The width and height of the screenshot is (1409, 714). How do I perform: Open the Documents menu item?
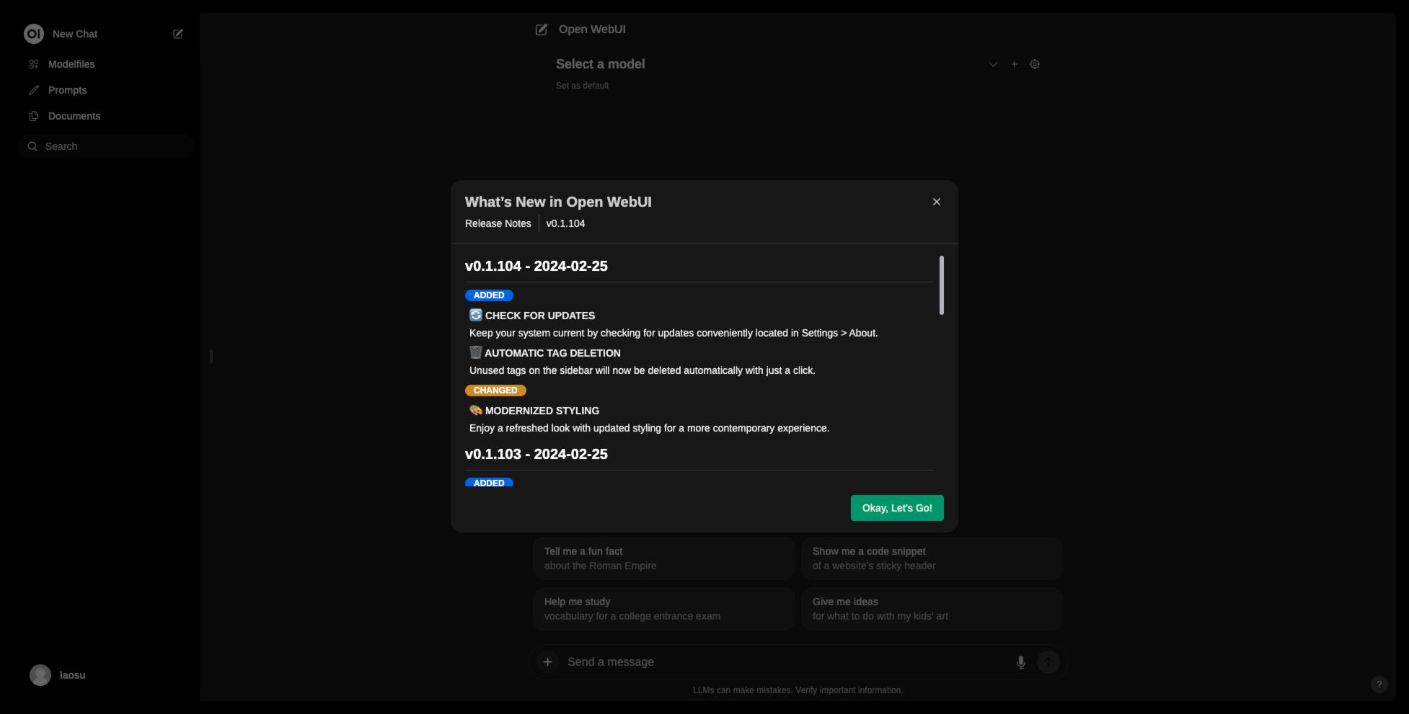[74, 116]
